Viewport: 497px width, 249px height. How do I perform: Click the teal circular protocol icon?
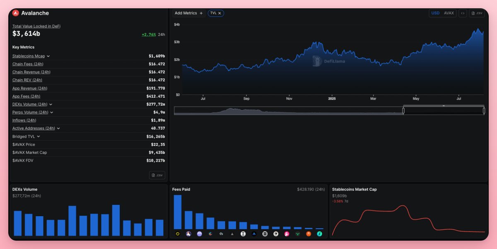coord(319,234)
